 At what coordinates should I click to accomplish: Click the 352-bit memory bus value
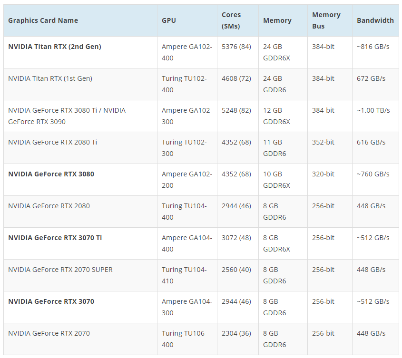point(323,142)
